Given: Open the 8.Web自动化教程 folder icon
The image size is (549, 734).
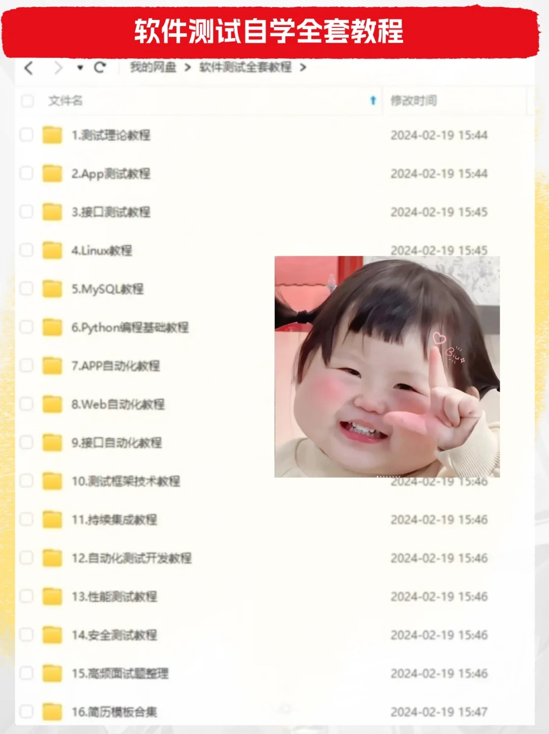Looking at the screenshot, I should 51,404.
